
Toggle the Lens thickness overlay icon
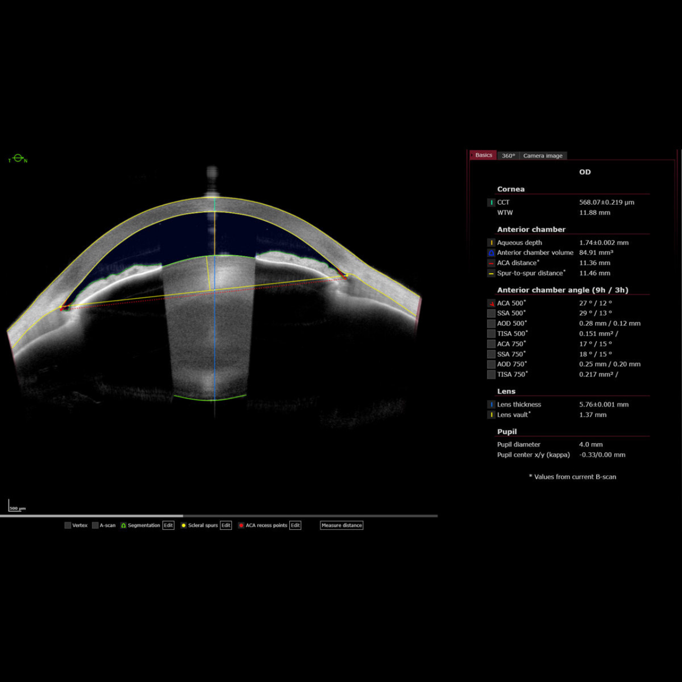pos(491,404)
